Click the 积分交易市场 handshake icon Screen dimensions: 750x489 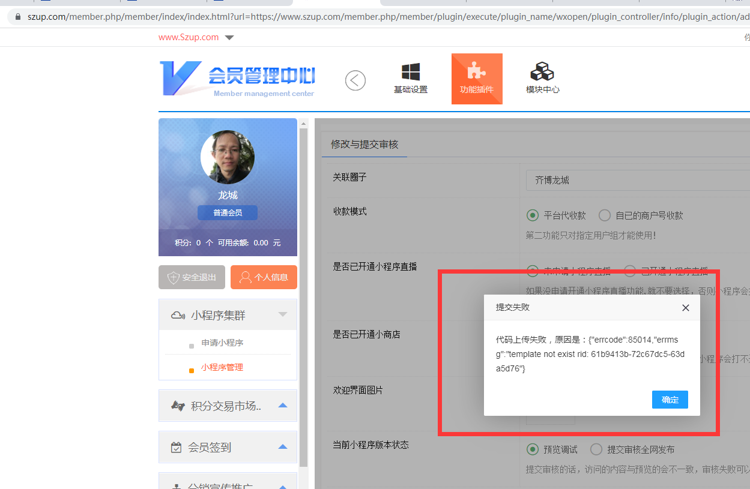(x=177, y=406)
